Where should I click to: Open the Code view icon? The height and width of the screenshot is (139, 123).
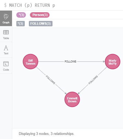(6, 64)
